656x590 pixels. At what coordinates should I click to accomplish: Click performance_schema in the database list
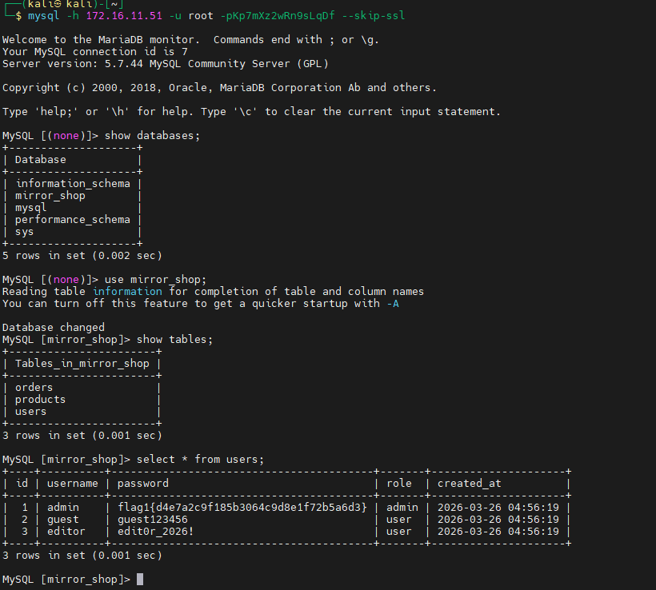72,219
